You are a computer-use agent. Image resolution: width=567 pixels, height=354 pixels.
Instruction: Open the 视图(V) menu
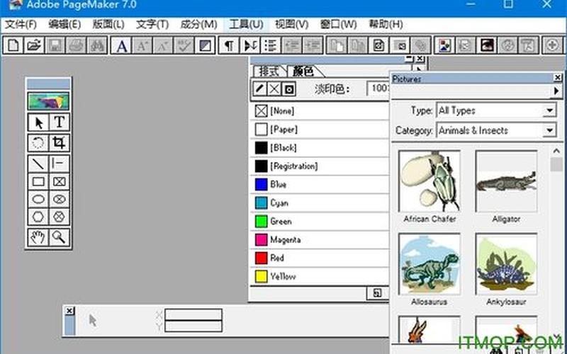[x=291, y=25]
